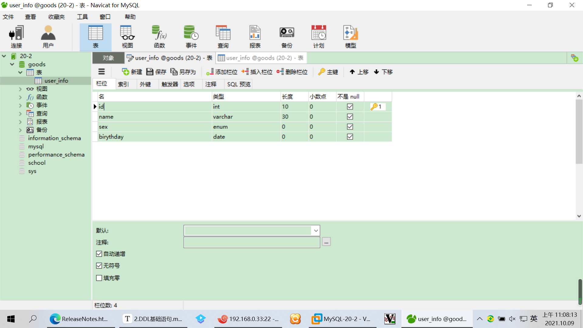
Task: Move field down with 下移 button
Action: 383,72
